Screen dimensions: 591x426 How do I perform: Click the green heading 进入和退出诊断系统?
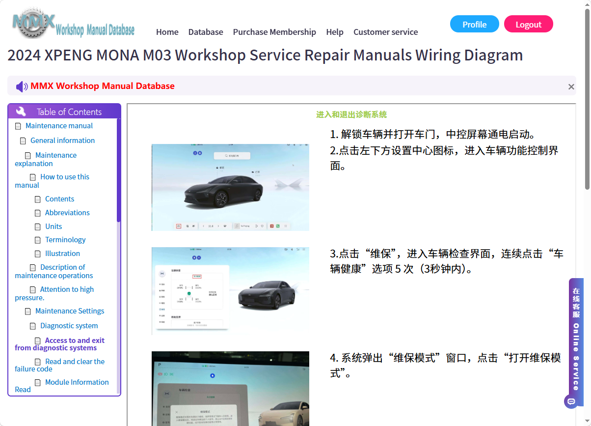(x=351, y=114)
